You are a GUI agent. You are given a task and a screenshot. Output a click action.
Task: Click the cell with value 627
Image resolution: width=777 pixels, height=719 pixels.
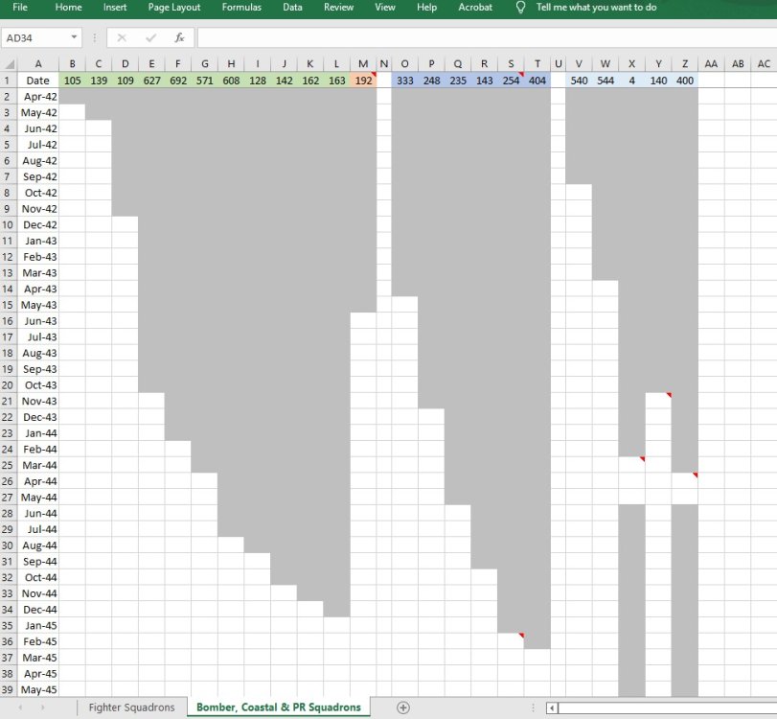(x=151, y=81)
